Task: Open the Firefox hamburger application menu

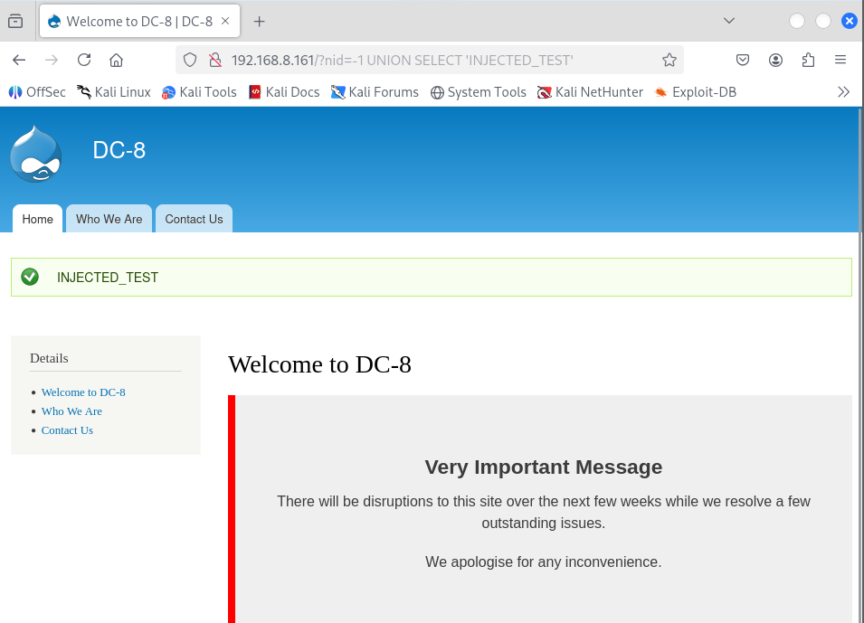Action: tap(840, 60)
